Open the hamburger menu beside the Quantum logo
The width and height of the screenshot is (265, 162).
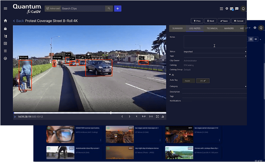point(5,8)
